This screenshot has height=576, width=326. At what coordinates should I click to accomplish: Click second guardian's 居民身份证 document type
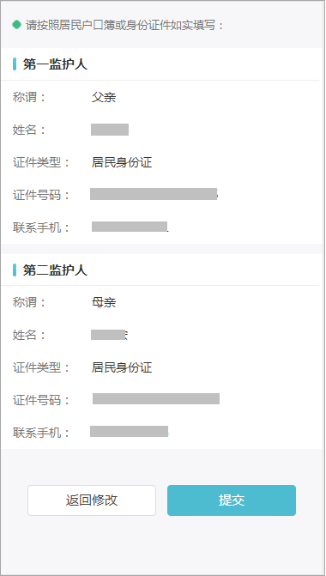(122, 367)
